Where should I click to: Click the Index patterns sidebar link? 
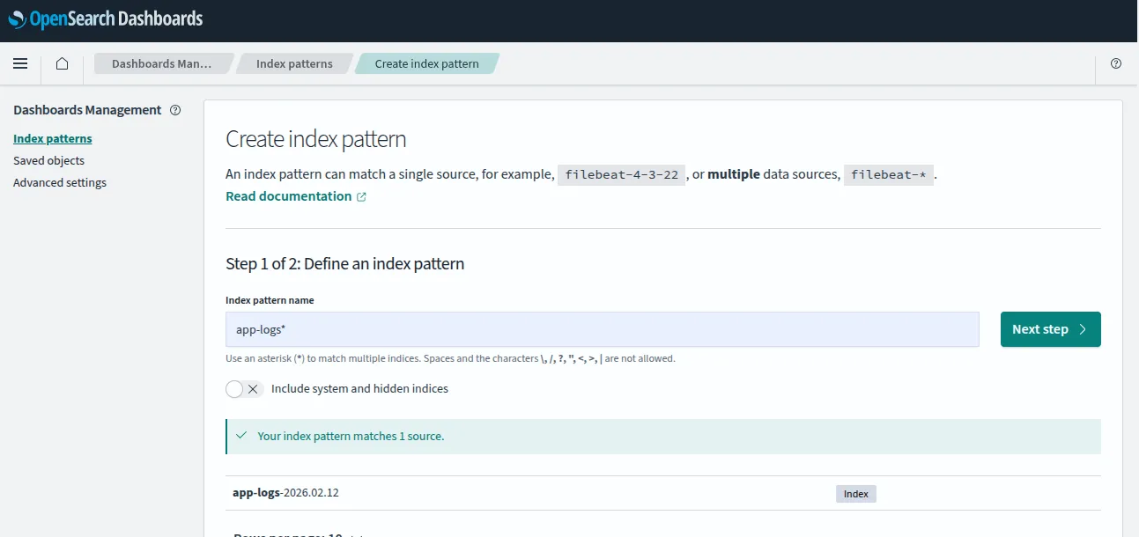(52, 138)
